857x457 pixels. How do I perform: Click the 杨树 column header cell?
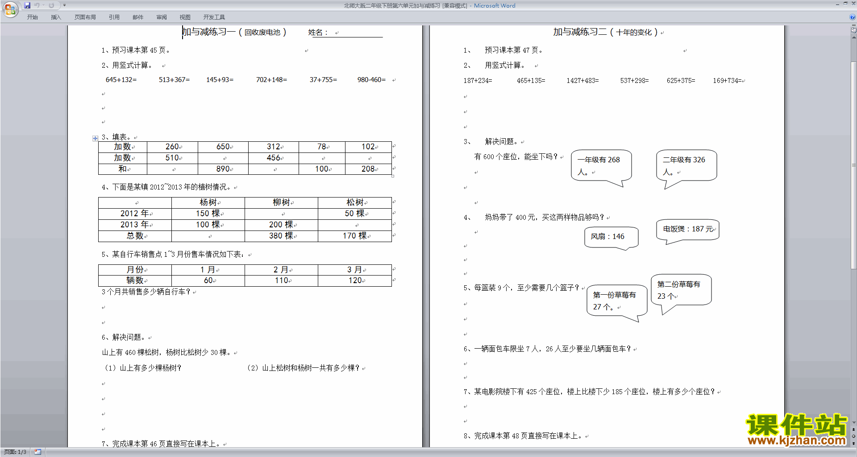pyautogui.click(x=208, y=202)
